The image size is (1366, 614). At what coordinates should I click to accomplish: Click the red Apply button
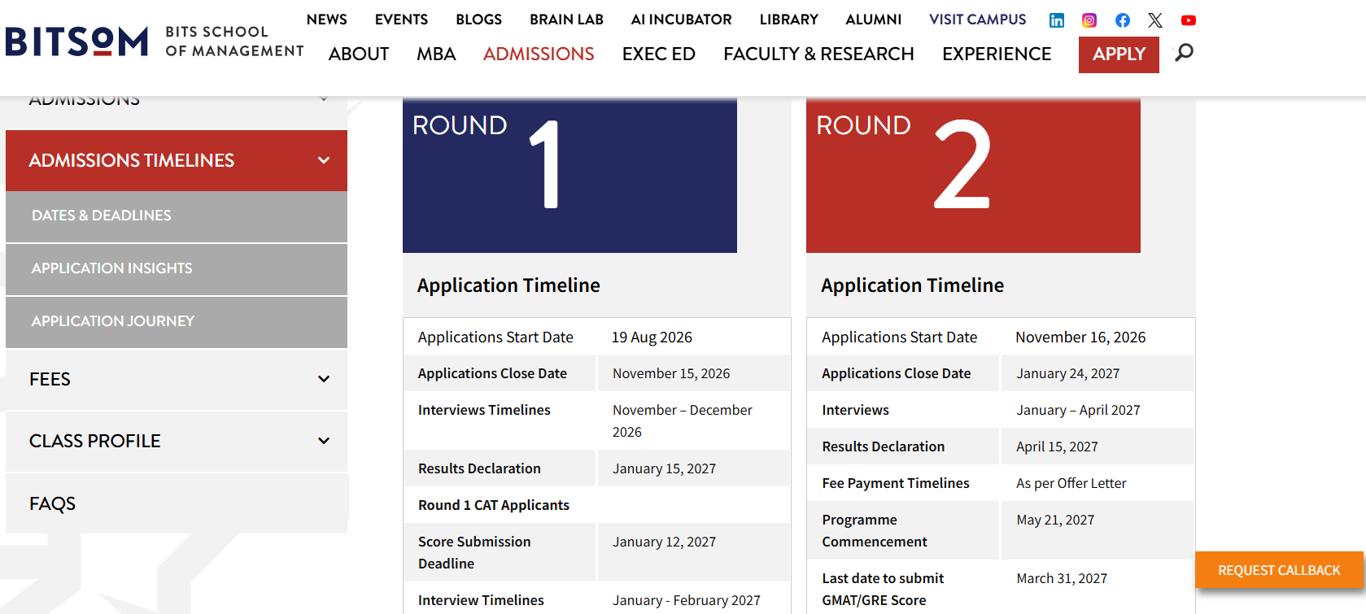coord(1119,54)
